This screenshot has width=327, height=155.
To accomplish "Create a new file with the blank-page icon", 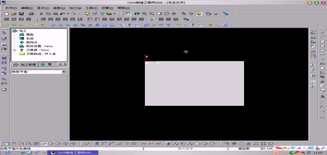I will pyautogui.click(x=7, y=14).
